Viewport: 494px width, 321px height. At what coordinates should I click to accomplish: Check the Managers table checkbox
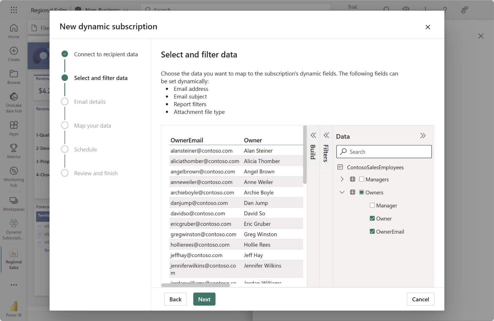[x=362, y=179]
